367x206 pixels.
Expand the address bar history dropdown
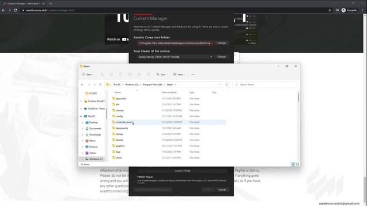tap(220, 85)
